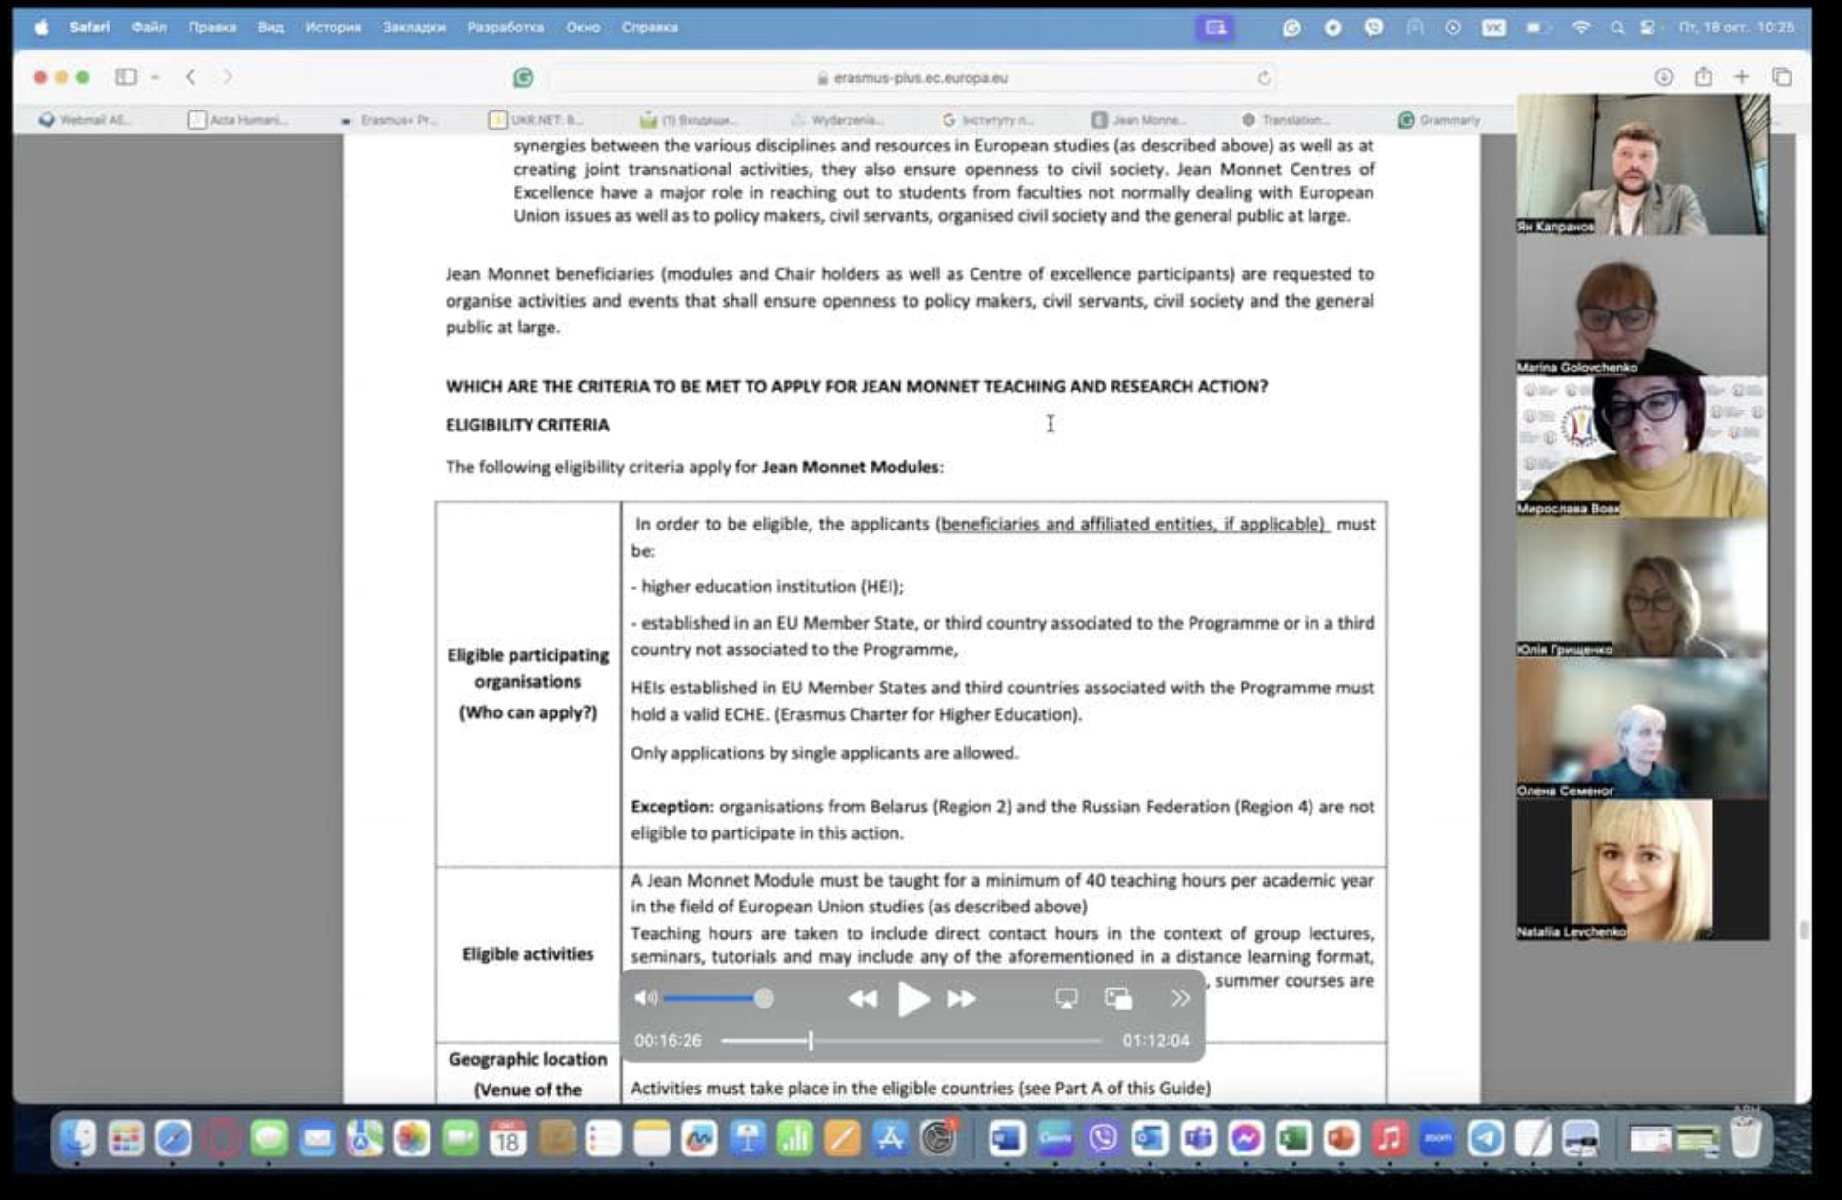Open the Apple menu
The height and width of the screenshot is (1200, 1842).
42,28
